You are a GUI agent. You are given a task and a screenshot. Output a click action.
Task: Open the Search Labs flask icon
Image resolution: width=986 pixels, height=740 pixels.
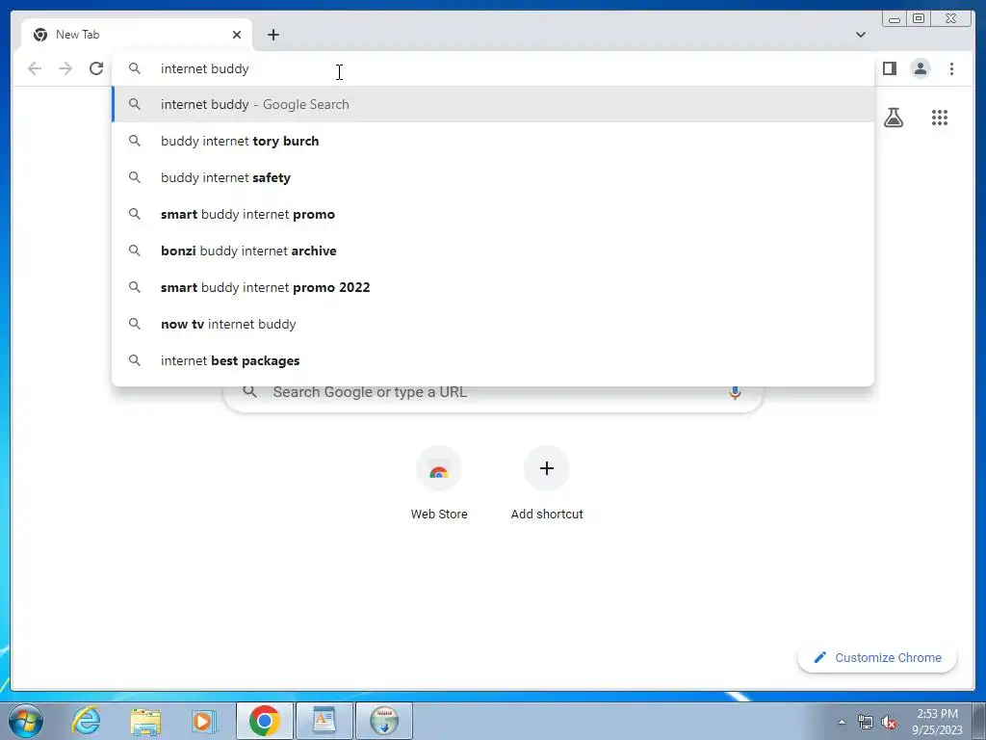click(x=893, y=118)
